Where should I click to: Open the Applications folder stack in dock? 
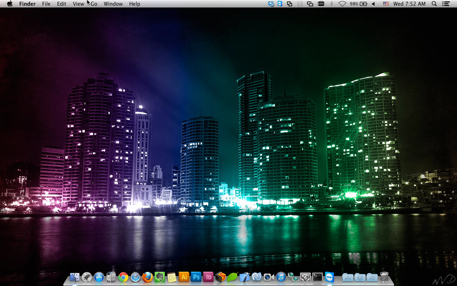348,277
